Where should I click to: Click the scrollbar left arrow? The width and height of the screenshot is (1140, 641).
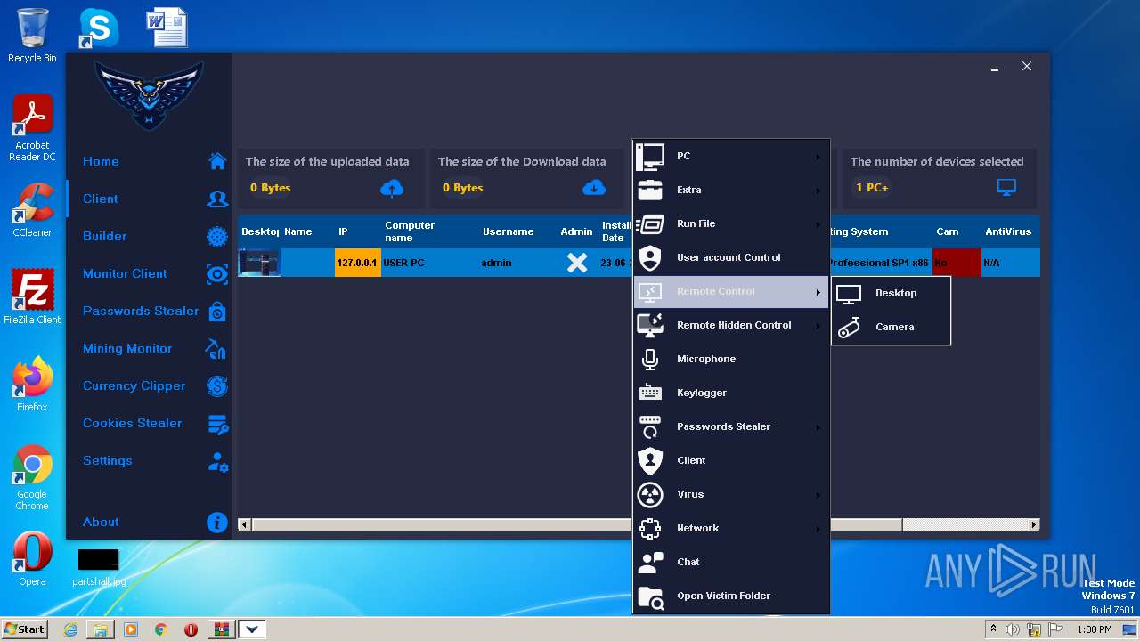(x=245, y=525)
